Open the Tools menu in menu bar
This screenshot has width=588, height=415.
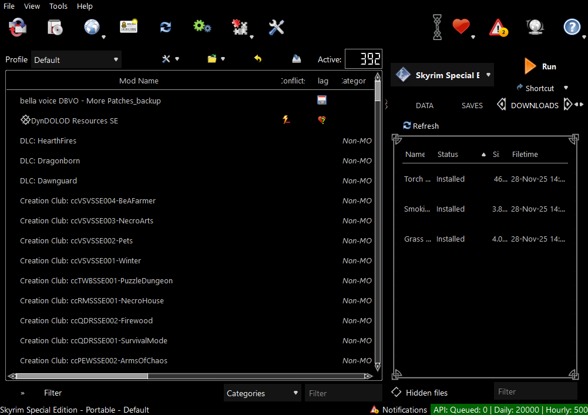(58, 6)
